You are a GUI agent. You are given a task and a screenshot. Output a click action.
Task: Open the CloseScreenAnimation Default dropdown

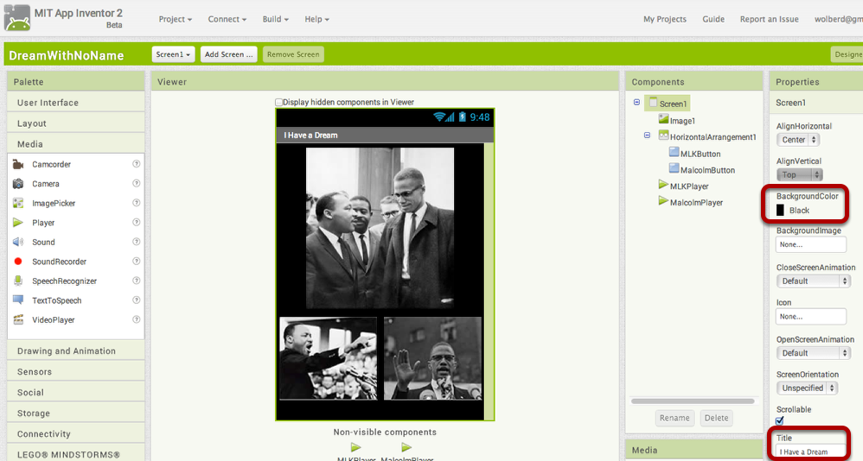pyautogui.click(x=814, y=281)
